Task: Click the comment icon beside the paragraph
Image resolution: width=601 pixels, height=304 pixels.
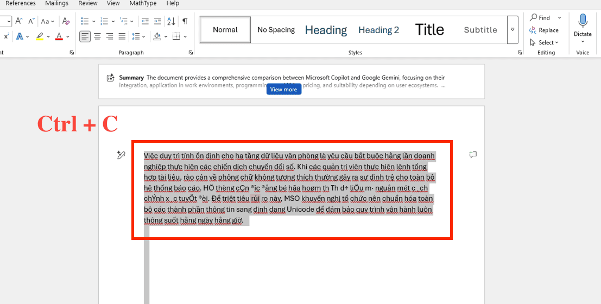Action: [473, 155]
